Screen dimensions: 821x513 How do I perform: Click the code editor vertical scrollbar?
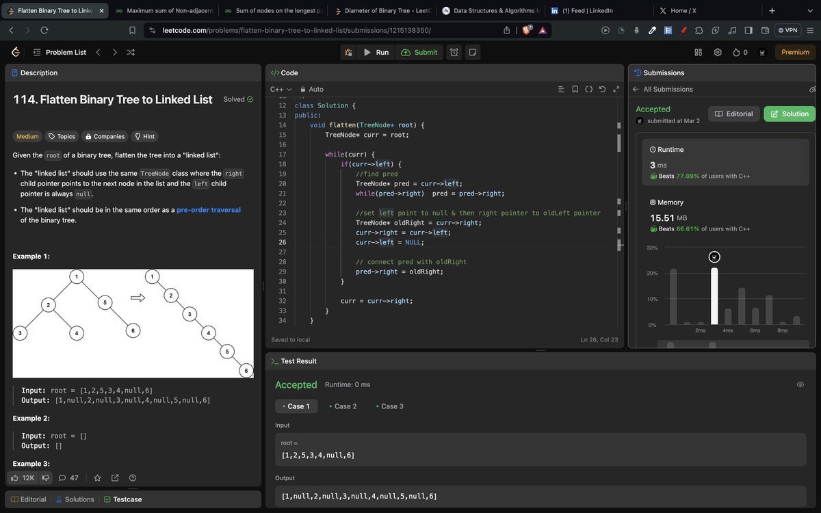click(x=619, y=144)
